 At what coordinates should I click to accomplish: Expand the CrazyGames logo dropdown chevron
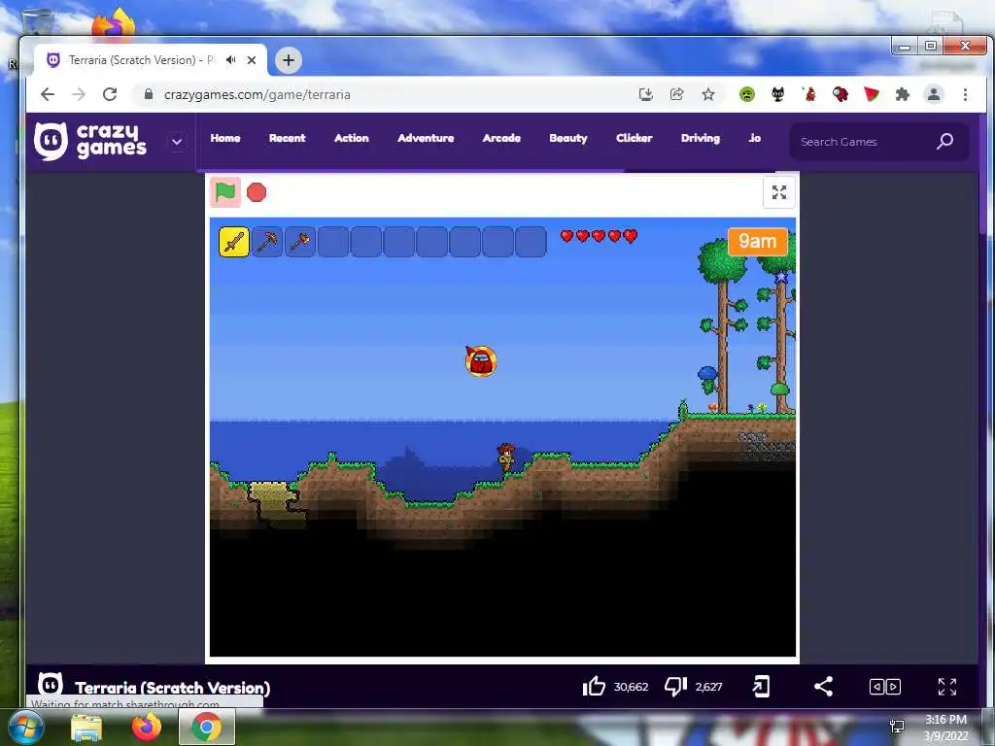tap(177, 142)
